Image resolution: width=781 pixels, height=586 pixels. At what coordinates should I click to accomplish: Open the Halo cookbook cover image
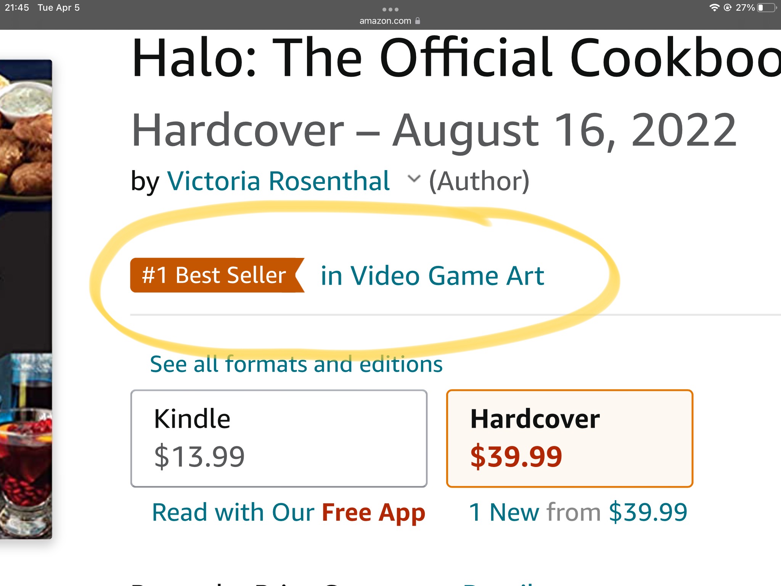pos(26,298)
